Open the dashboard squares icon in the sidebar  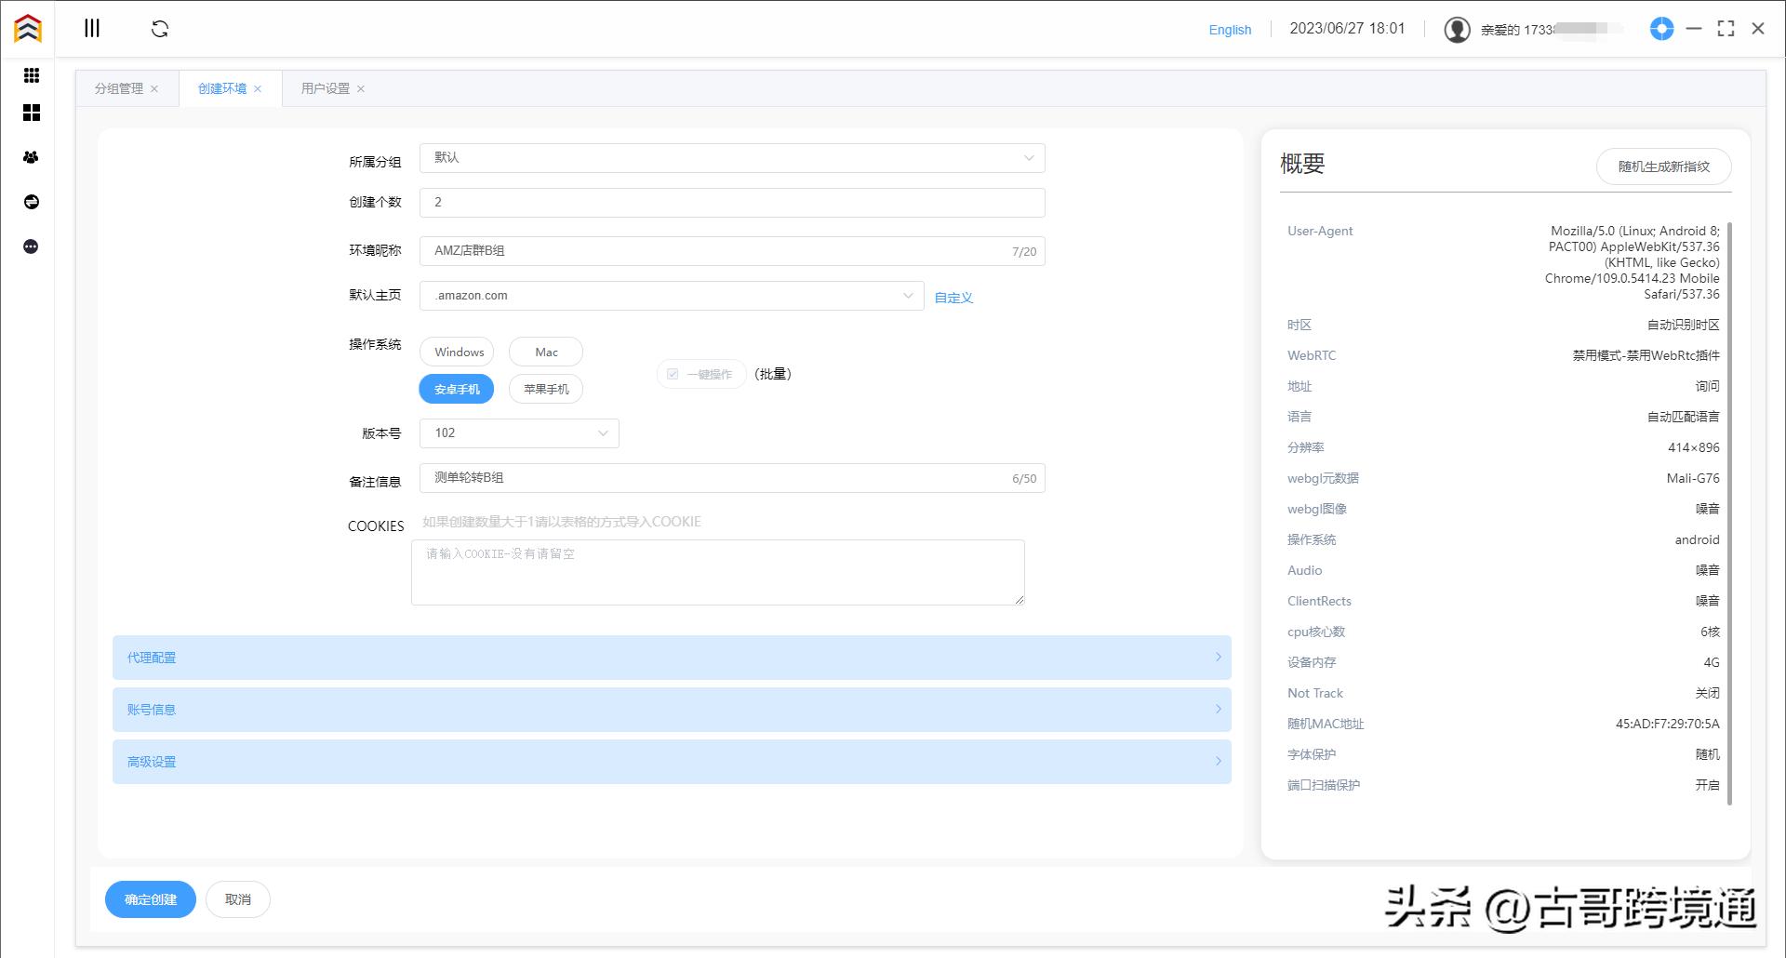click(31, 113)
